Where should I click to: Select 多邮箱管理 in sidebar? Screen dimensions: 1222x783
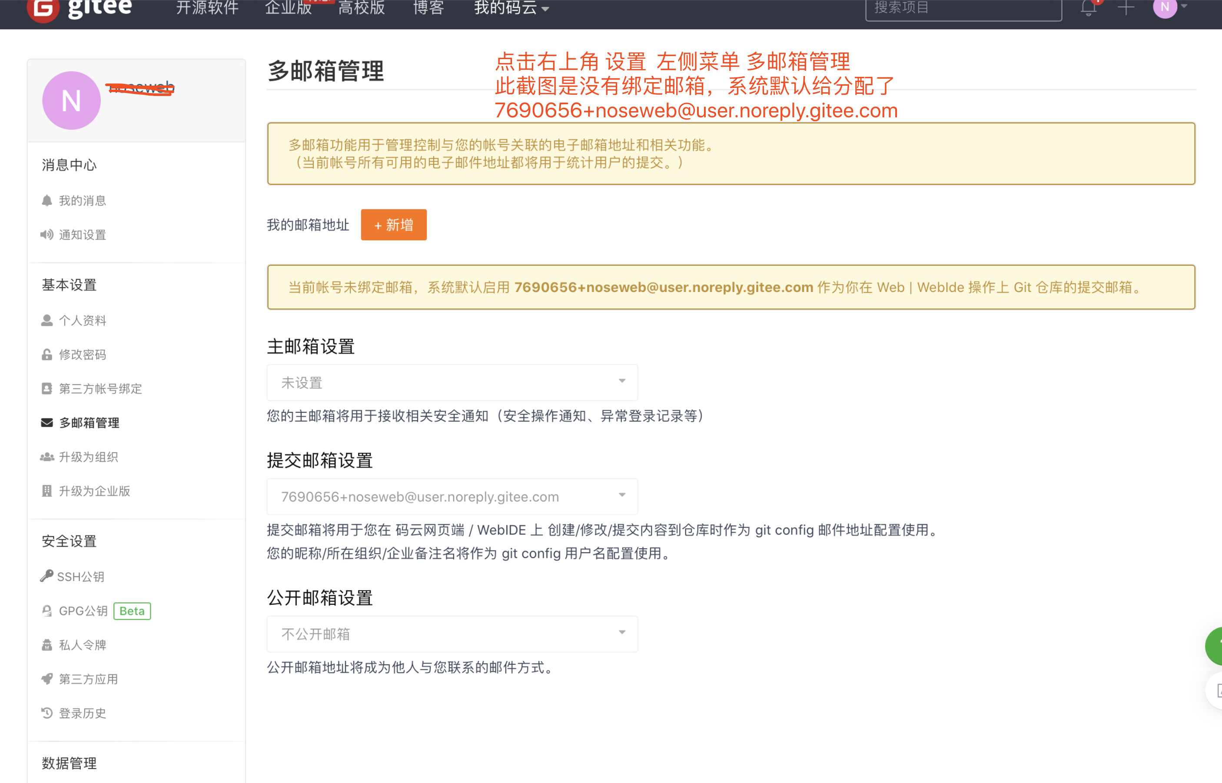89,422
